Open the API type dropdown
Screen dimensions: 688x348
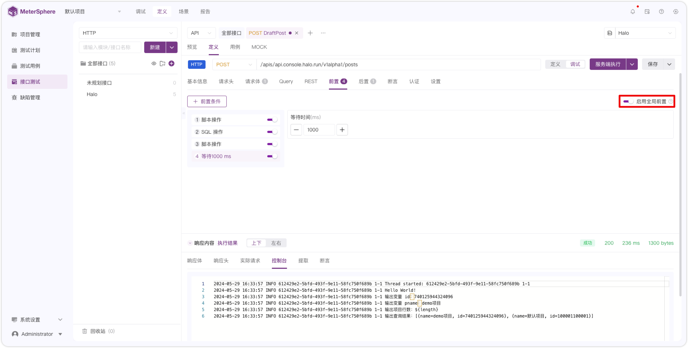pyautogui.click(x=201, y=33)
